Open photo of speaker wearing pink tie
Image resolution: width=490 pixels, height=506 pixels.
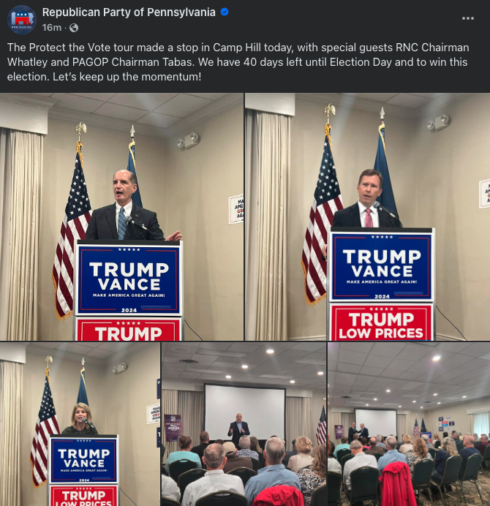368,217
